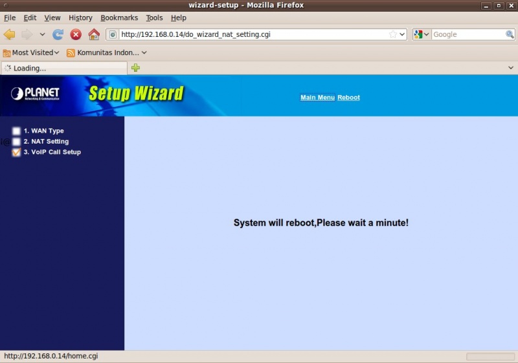Screen dimensions: 518x363
Task: Click the system will reboot message
Action: coord(321,223)
